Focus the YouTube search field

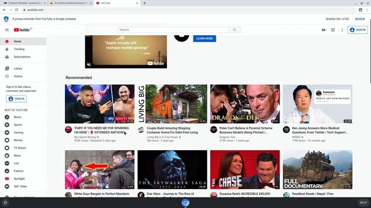173,29
